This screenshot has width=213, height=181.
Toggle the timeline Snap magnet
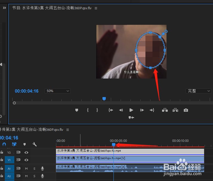click(x=4, y=144)
